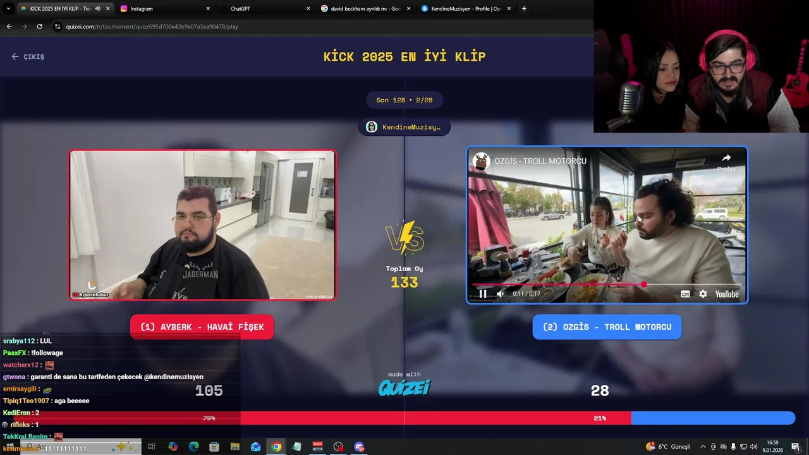The image size is (809, 455).
Task: Open the Windows notification center
Action: (796, 447)
